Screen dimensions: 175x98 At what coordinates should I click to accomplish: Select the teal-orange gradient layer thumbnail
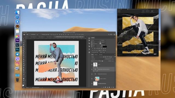point(97,79)
